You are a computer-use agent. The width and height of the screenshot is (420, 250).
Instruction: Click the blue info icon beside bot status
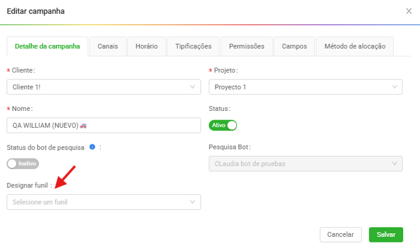92,147
